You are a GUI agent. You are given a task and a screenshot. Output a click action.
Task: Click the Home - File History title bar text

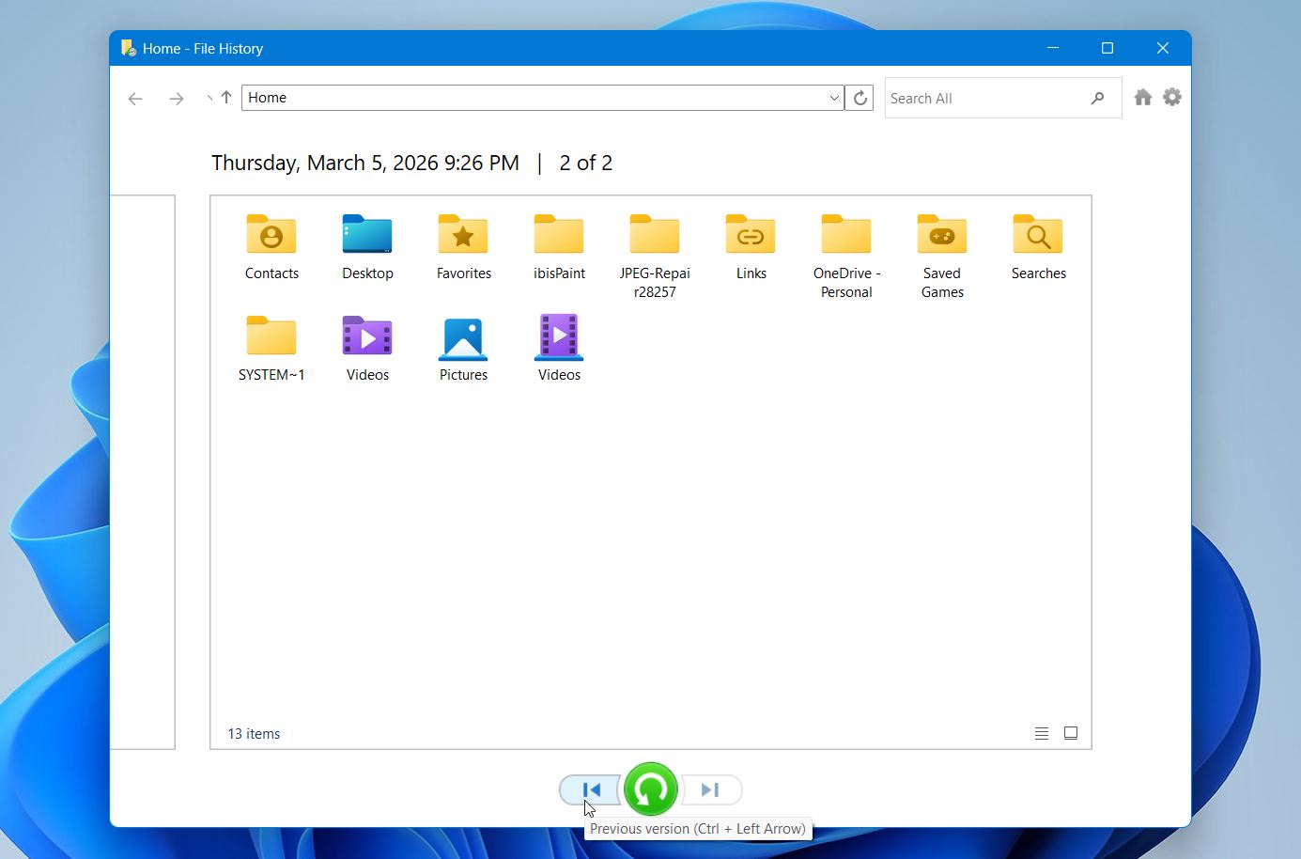tap(202, 48)
